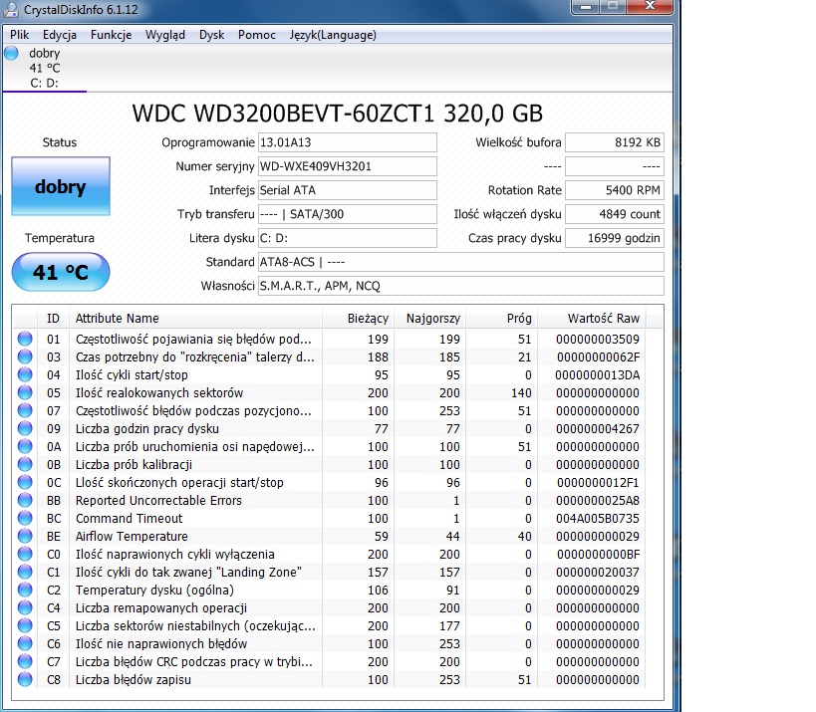Click status orb for attribute C2
The width and height of the screenshot is (816, 712).
(x=25, y=591)
